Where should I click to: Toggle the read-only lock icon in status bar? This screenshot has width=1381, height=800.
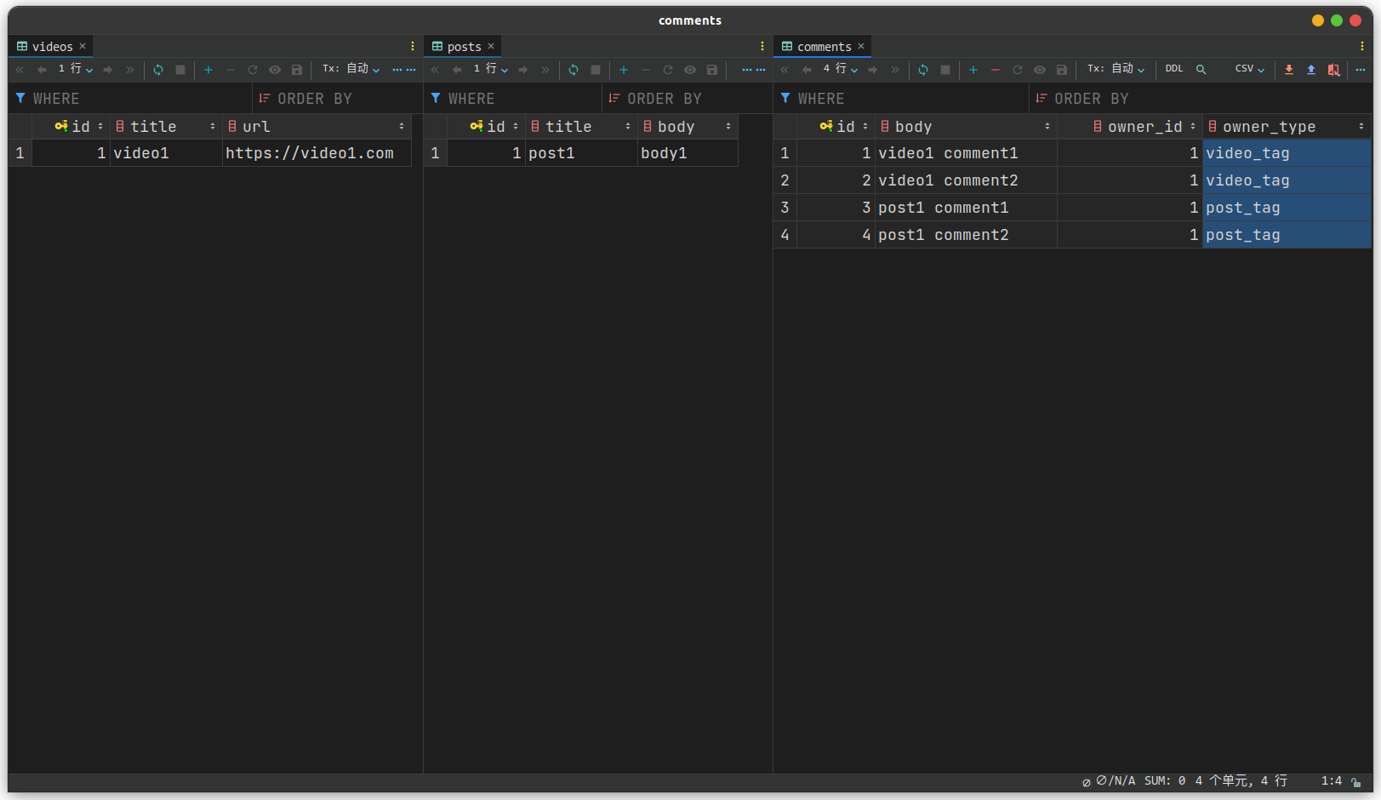coord(1356,781)
